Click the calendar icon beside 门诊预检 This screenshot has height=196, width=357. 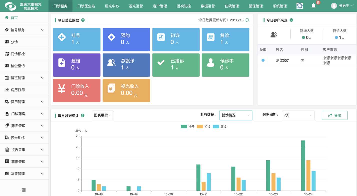(7, 54)
